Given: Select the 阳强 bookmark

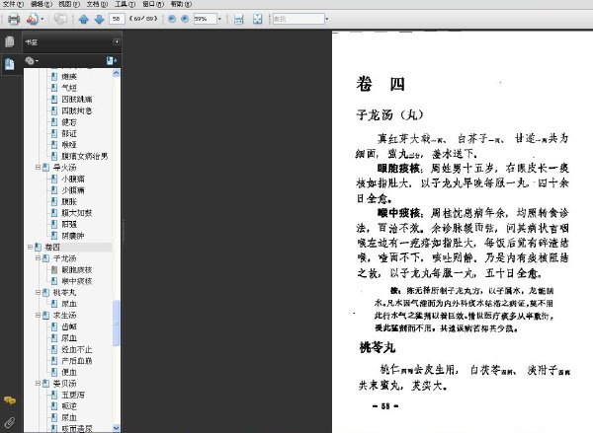Looking at the screenshot, I should point(69,224).
